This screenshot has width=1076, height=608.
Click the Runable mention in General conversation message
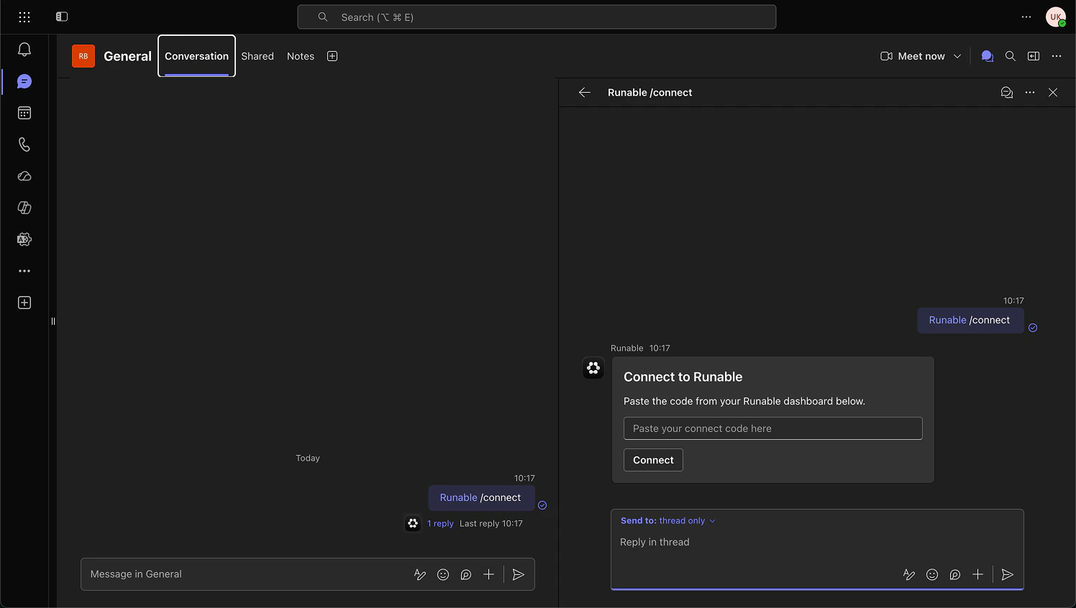coord(458,497)
